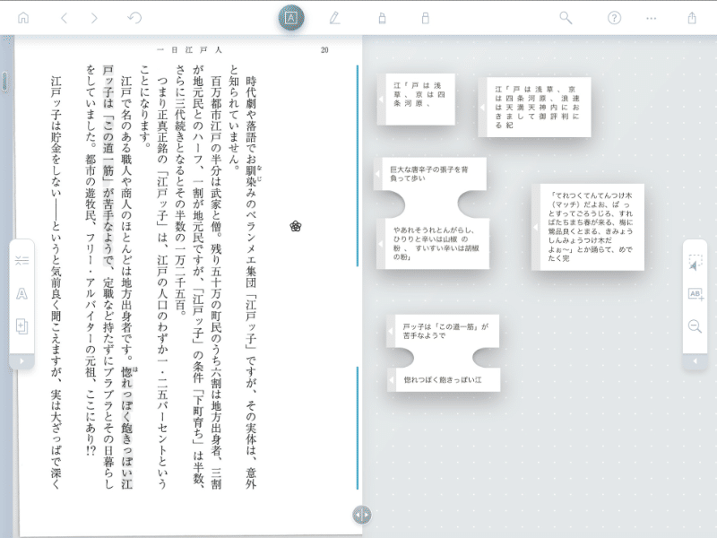The height and width of the screenshot is (538, 717).
Task: Open the more options menu
Action: pos(651,17)
